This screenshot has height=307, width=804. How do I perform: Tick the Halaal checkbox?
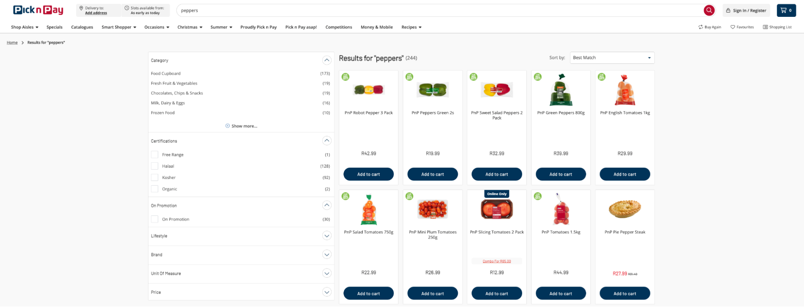click(154, 166)
